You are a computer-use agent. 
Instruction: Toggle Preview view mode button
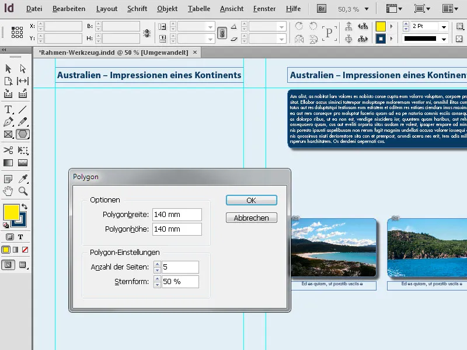[23, 265]
